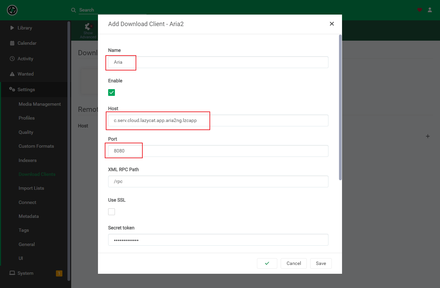440x288 pixels.
Task: Open the Indexers settings page
Action: coord(27,160)
